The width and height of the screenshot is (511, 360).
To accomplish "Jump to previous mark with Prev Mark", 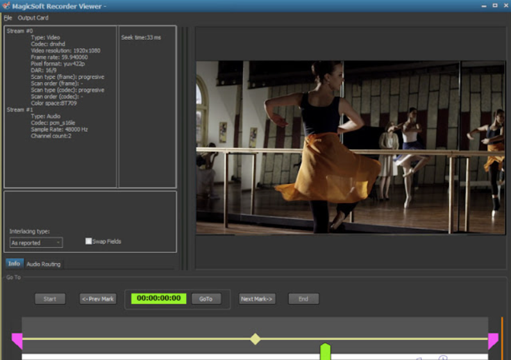I will click(97, 299).
